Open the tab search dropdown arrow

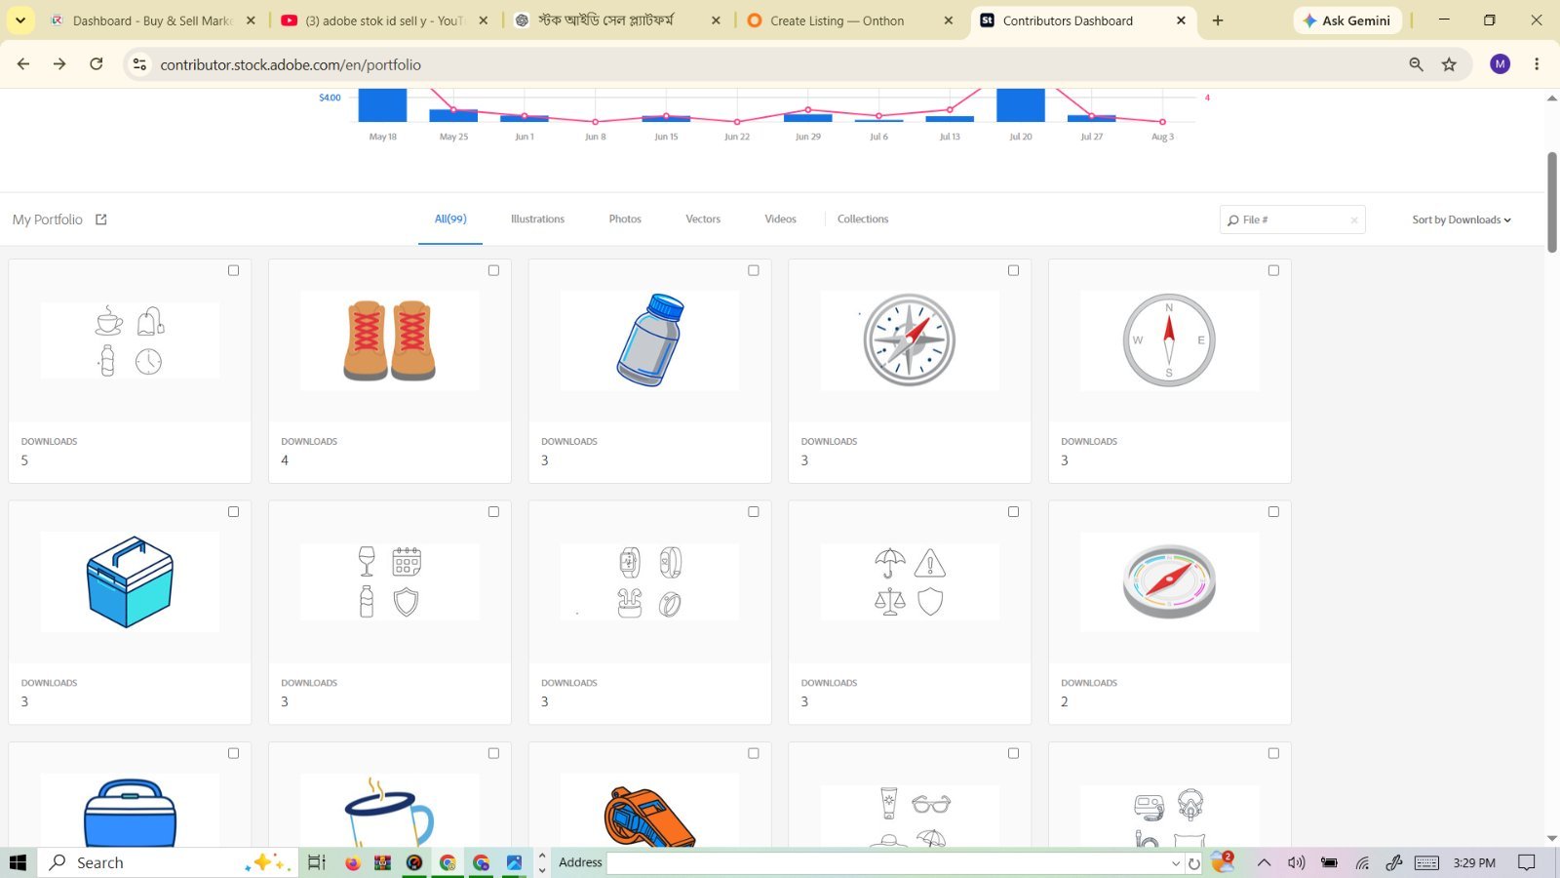(x=20, y=20)
